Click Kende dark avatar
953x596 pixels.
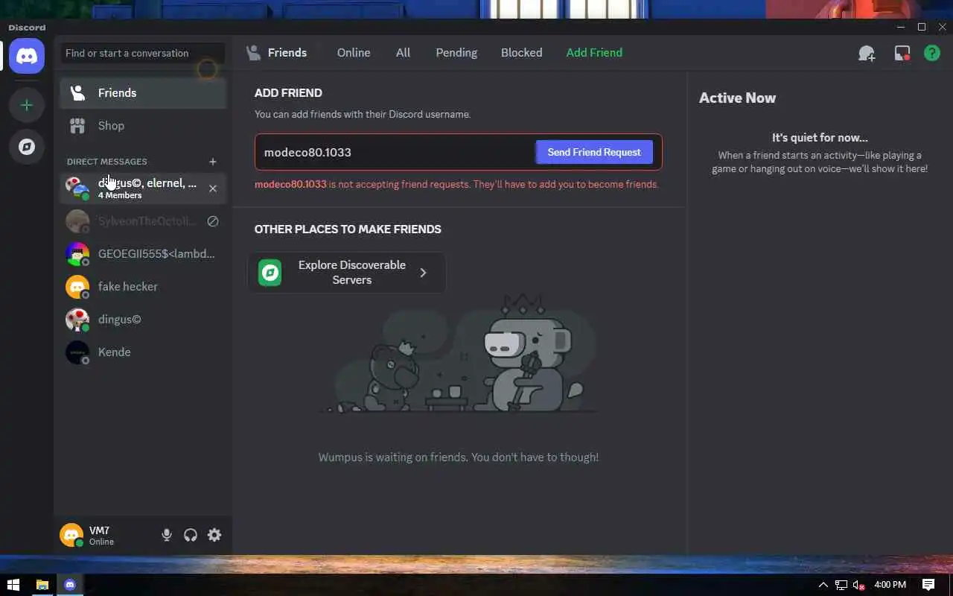[77, 352]
